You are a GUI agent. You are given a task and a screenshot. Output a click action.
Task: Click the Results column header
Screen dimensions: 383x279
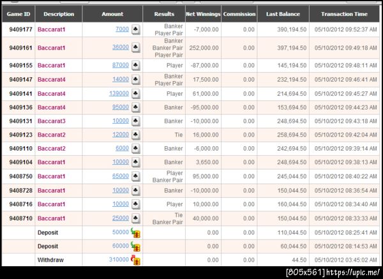click(164, 14)
